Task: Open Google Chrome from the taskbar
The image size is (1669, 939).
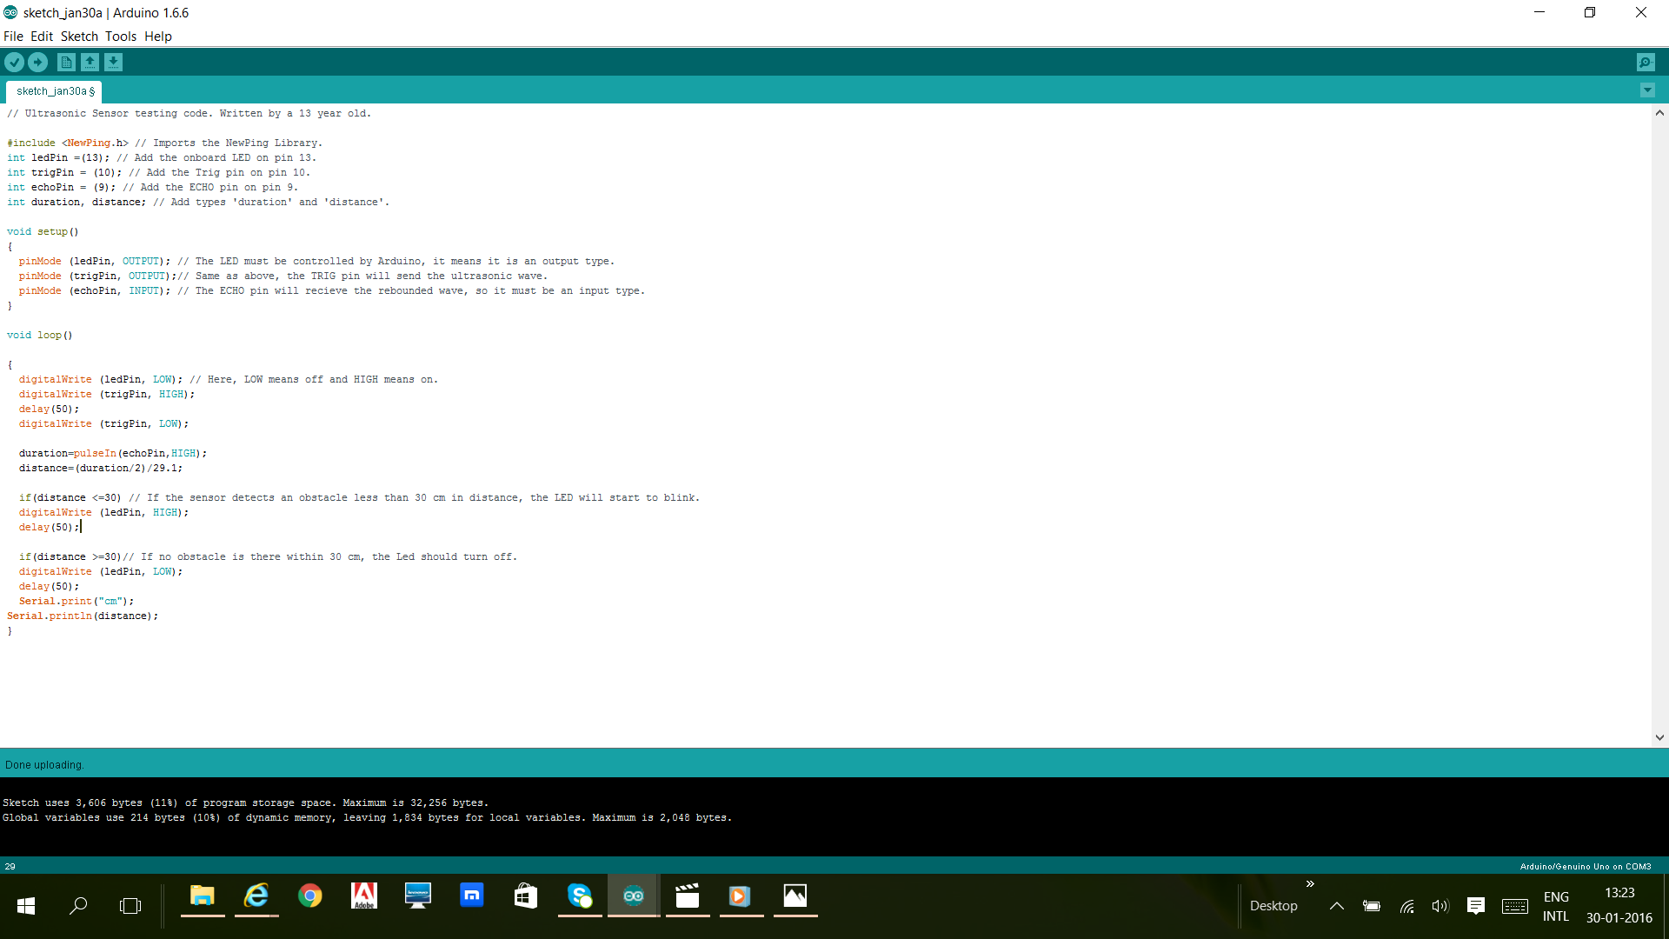Action: click(309, 896)
